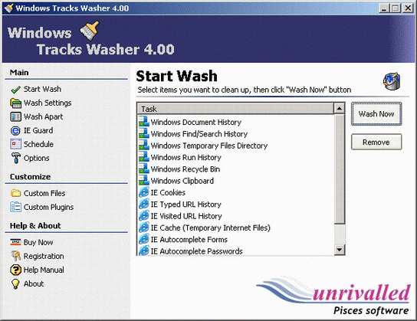Click the IE icon beside IE Autocomplete Passwords
This screenshot has height=321, width=417.
tap(144, 251)
